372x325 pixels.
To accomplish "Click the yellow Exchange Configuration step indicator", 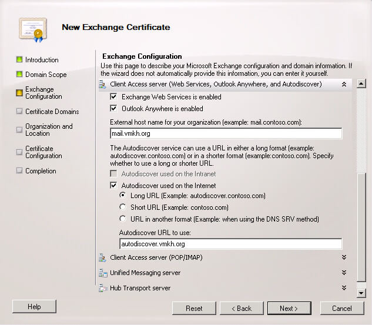I will [x=19, y=93].
